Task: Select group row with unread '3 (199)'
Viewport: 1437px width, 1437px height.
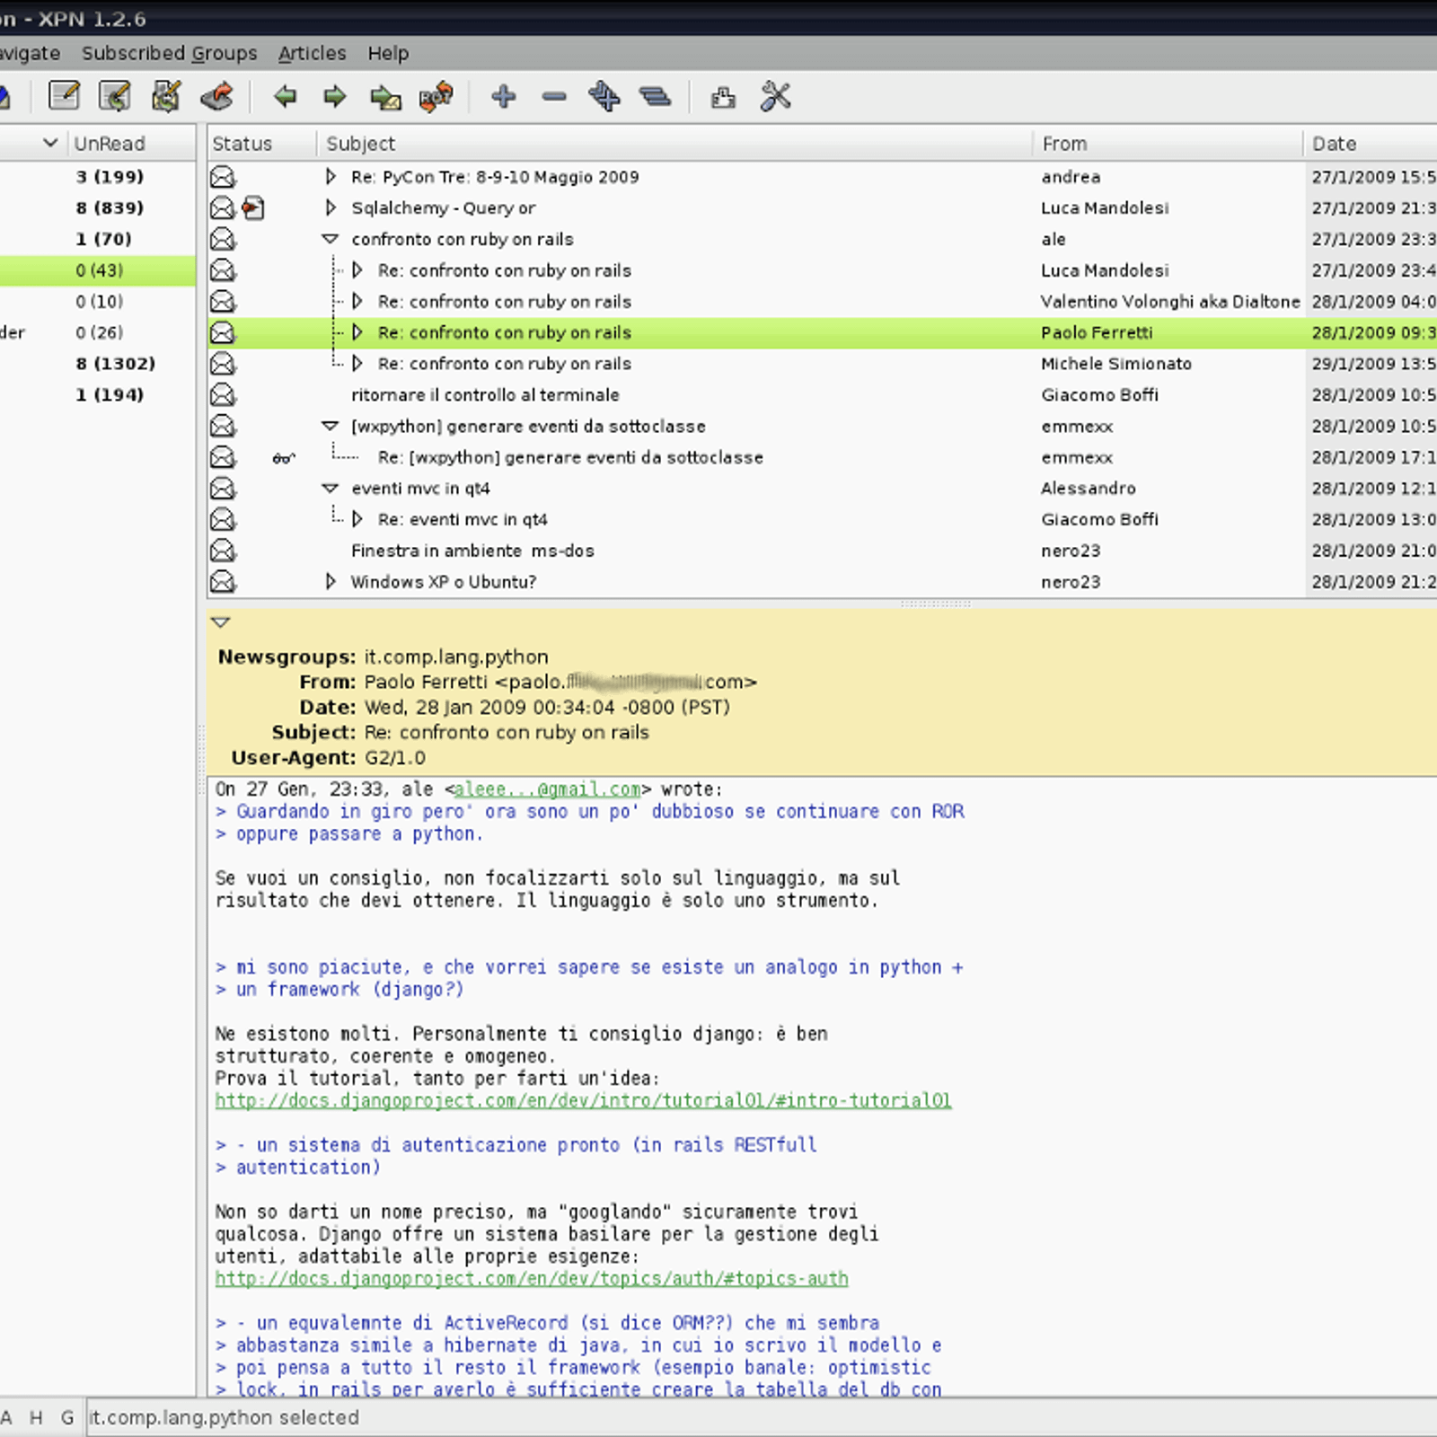Action: click(98, 177)
